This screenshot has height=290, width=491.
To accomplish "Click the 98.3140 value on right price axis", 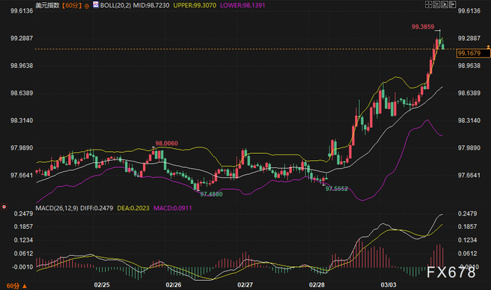I will (469, 121).
